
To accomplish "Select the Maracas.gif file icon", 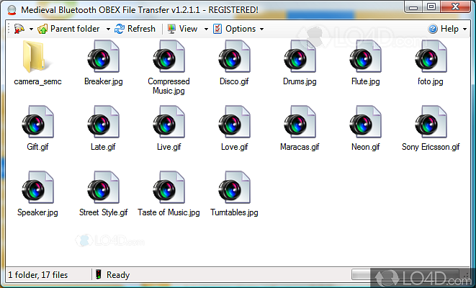I will [x=300, y=122].
